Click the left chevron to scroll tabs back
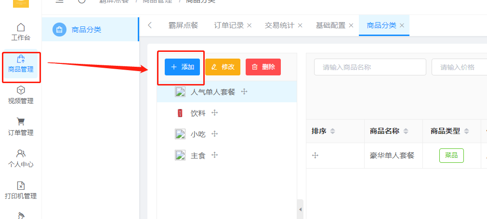Viewport: 487px width, 219px height. [x=150, y=25]
